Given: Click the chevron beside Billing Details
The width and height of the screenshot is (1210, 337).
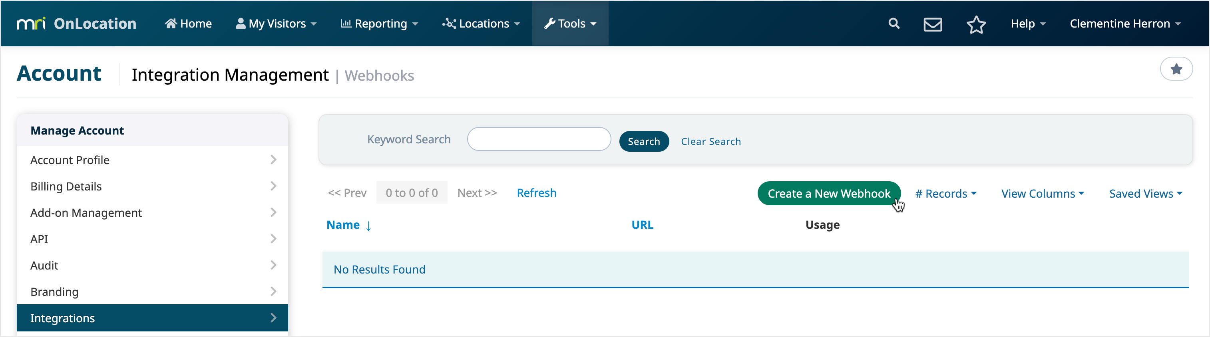Looking at the screenshot, I should 273,186.
